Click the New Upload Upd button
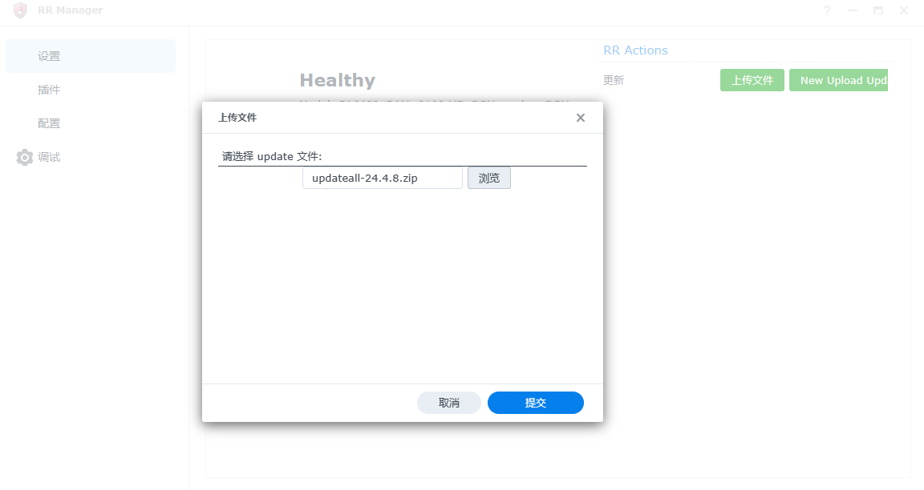The width and height of the screenshot is (924, 490). point(838,80)
